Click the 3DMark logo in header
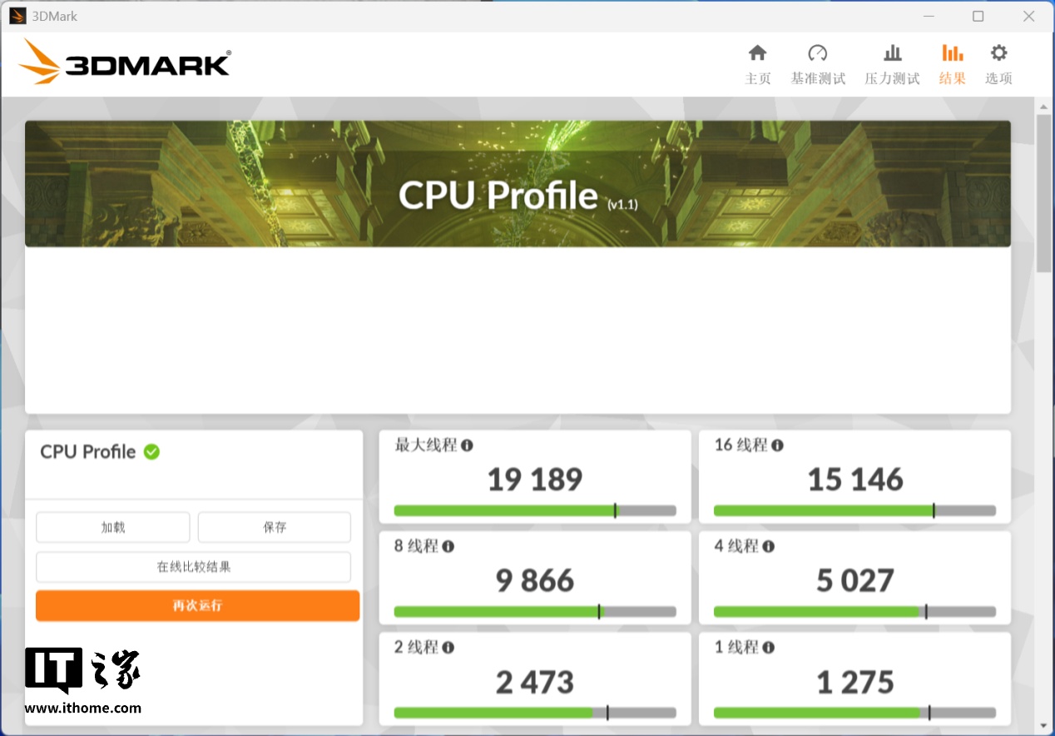Screen dimensions: 1055x736 coord(125,62)
